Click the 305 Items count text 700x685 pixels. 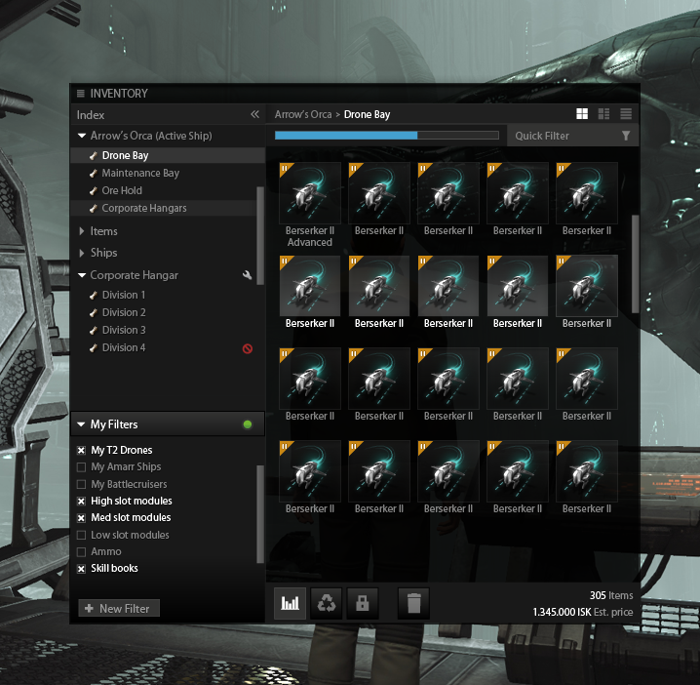pyautogui.click(x=611, y=595)
